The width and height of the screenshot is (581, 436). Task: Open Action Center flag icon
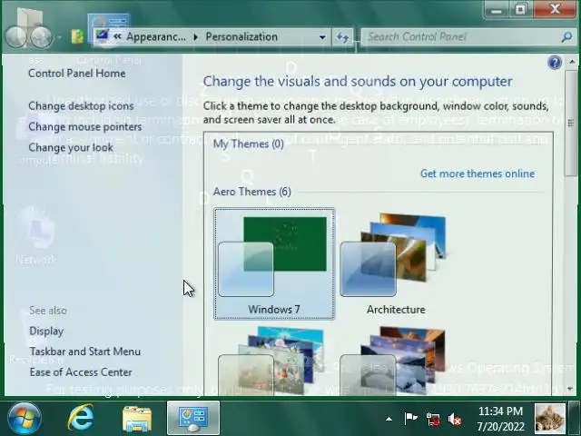pos(410,419)
